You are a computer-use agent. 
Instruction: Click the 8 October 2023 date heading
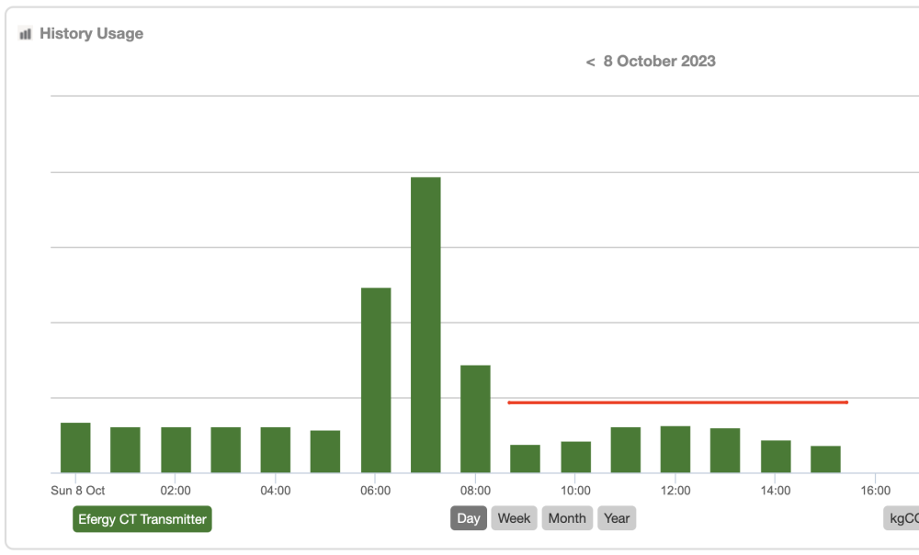(659, 61)
